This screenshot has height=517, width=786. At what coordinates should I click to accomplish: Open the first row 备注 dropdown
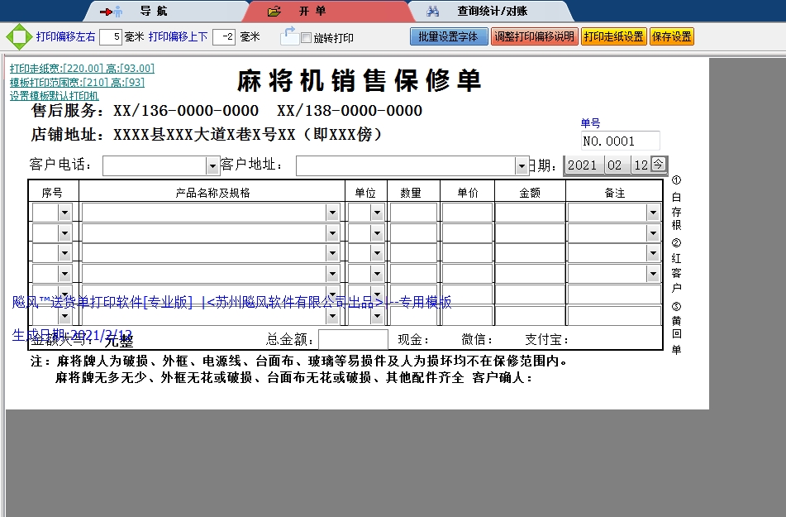point(655,211)
